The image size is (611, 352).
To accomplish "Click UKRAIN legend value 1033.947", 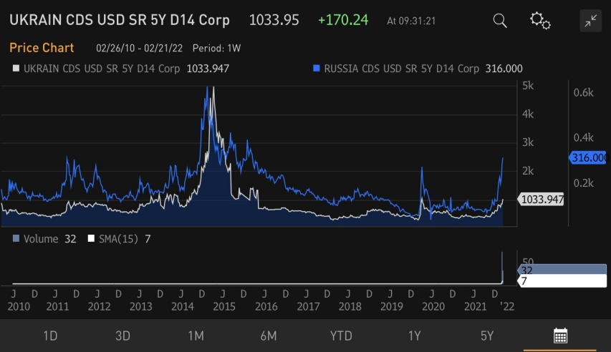I will coord(208,69).
